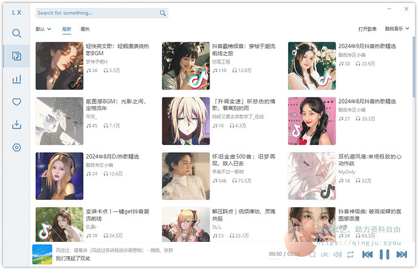
Task: Open the downloads page in sidebar
Action: [16, 125]
